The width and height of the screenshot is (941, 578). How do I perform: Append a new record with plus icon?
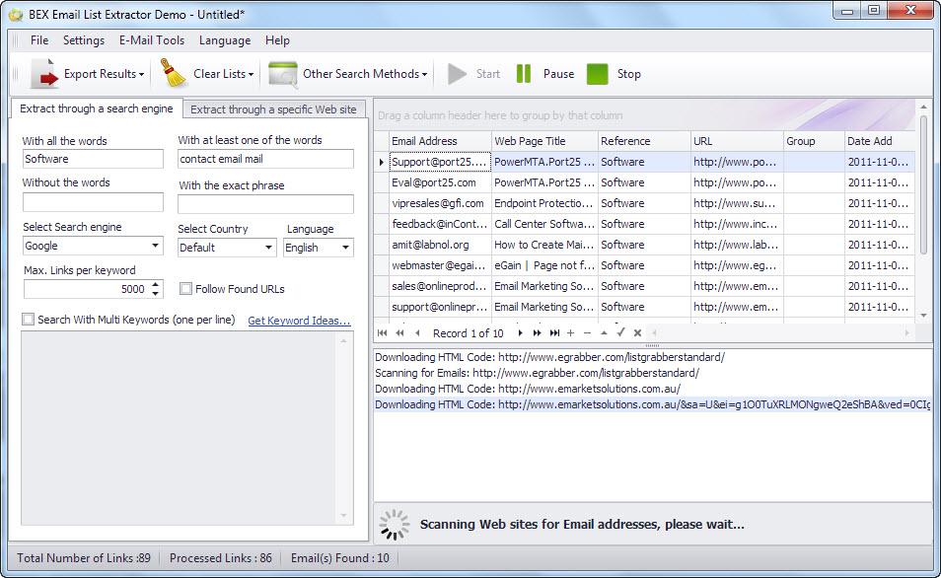click(571, 332)
